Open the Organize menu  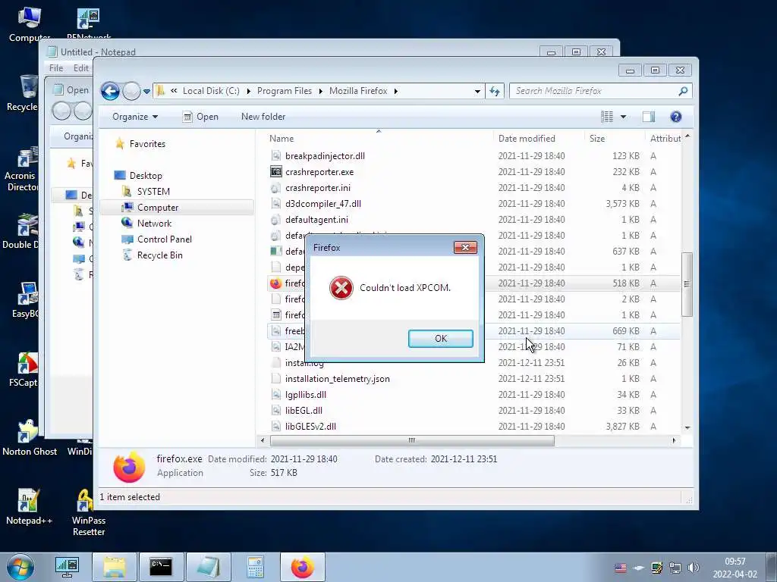(x=135, y=117)
